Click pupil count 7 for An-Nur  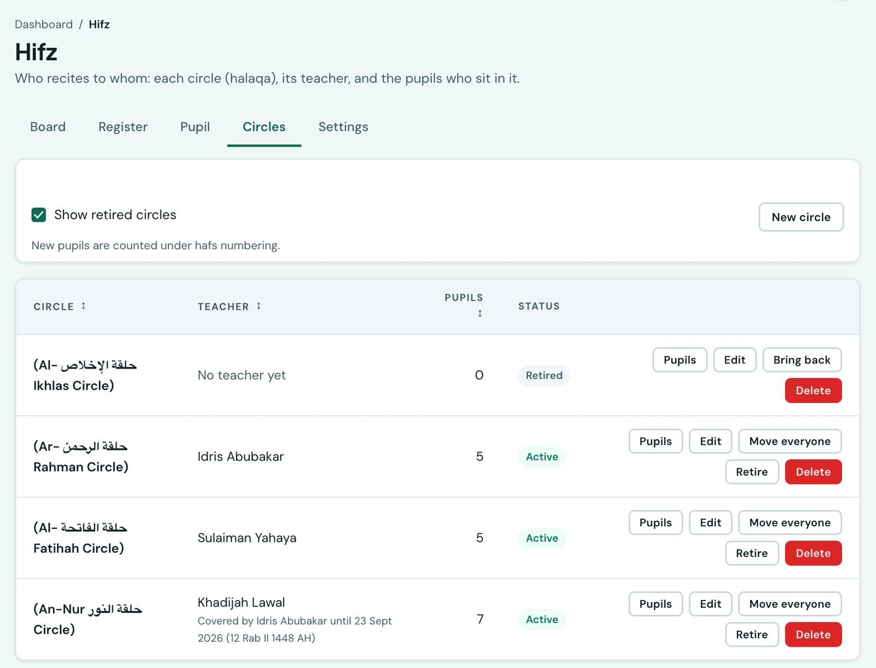click(x=480, y=619)
